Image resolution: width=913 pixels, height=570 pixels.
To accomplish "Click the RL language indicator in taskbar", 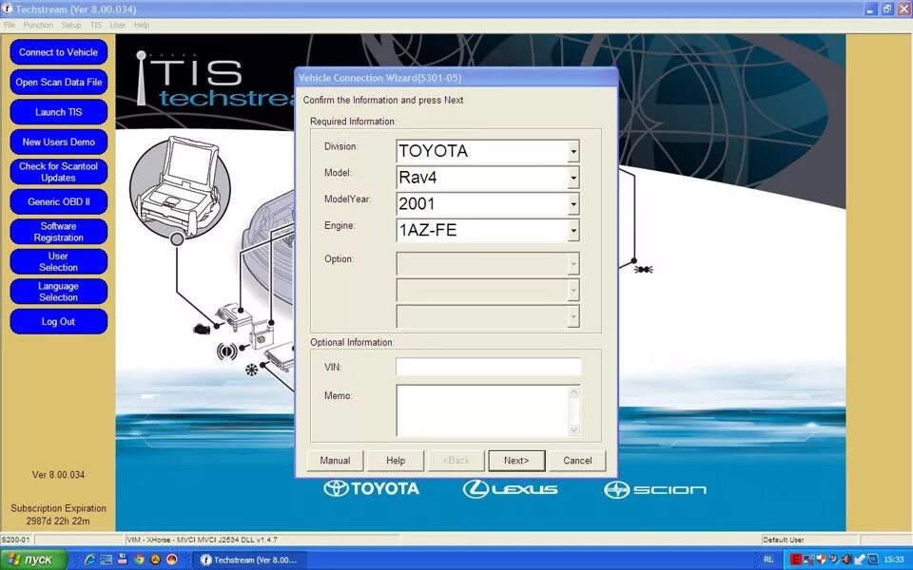I will (768, 560).
